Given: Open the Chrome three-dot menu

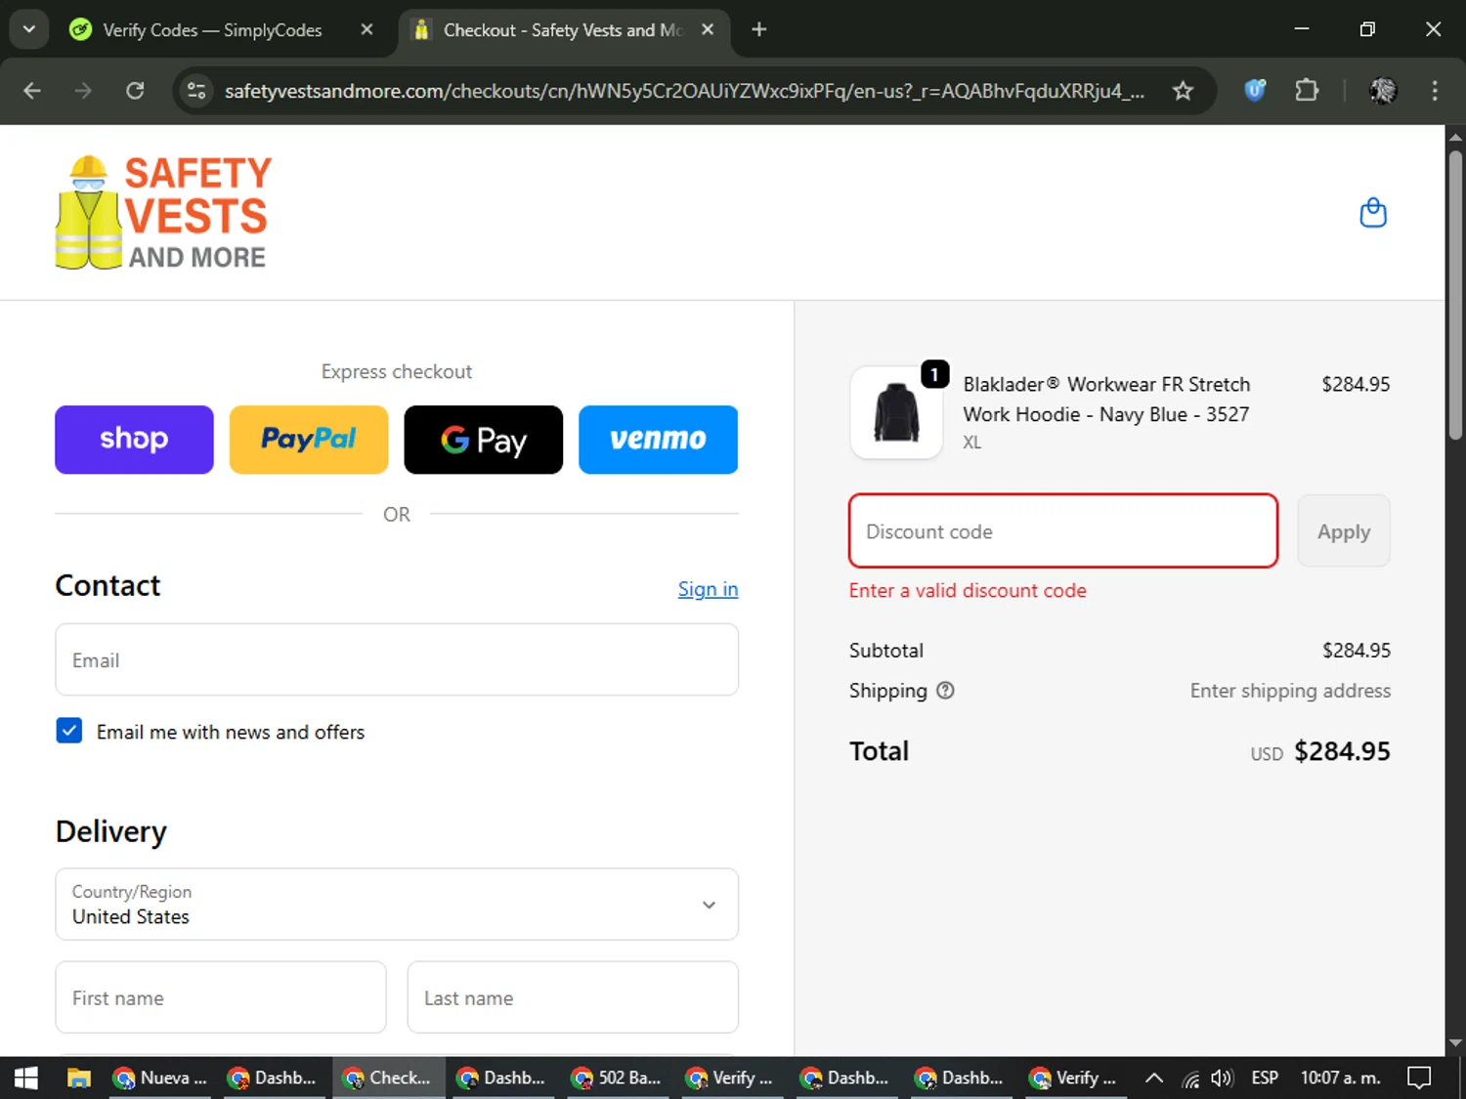Looking at the screenshot, I should click(1435, 91).
